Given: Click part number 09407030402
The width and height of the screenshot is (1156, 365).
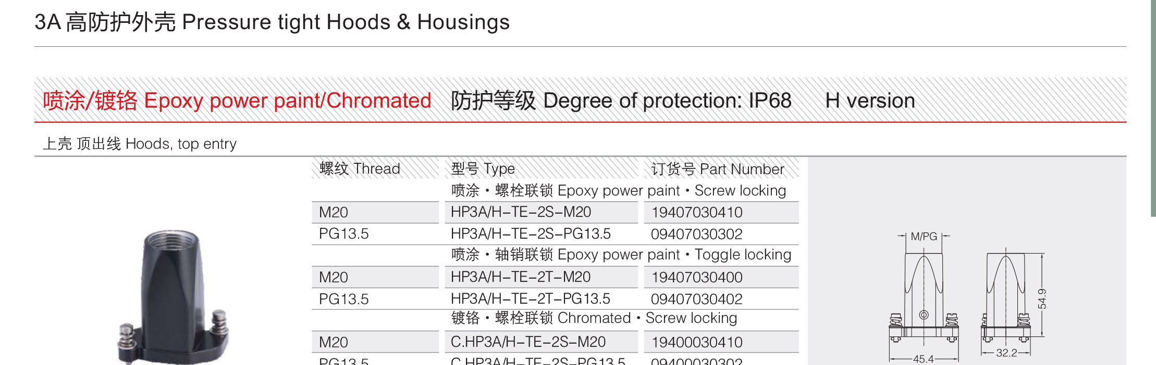Looking at the screenshot, I should click(697, 299).
